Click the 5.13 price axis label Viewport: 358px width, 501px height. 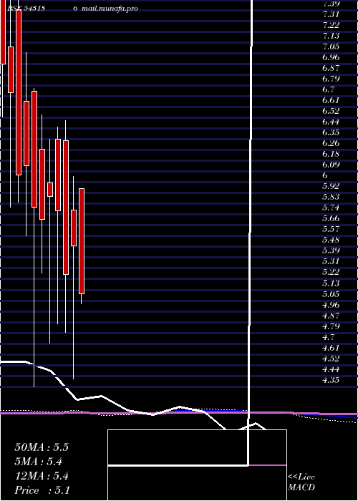point(331,283)
